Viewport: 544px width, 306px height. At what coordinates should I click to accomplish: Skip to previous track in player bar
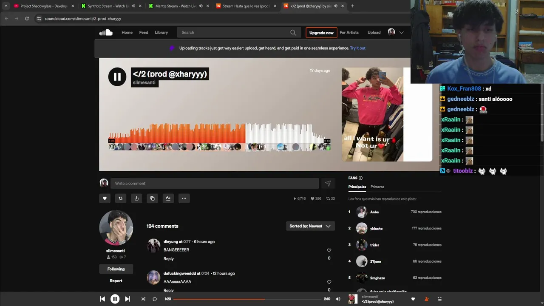pos(102,299)
